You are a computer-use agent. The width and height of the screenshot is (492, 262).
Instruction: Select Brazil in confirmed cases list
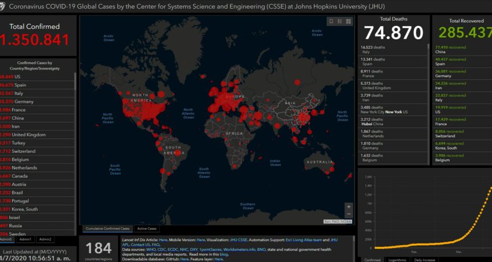click(37, 192)
